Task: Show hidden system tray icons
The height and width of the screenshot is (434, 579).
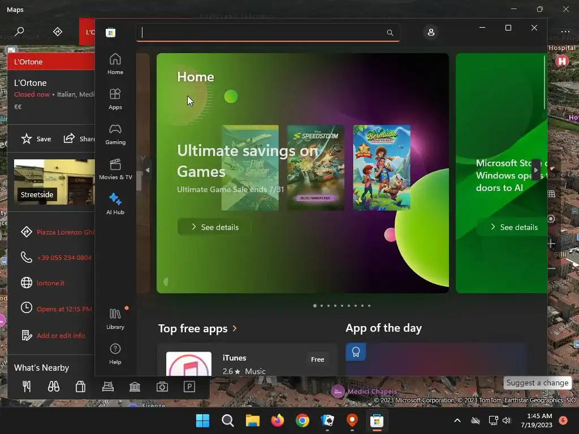Action: [457, 420]
